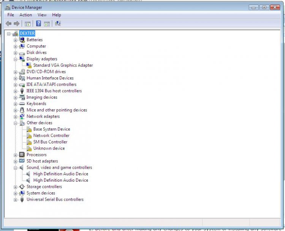The width and height of the screenshot is (285, 231).
Task: Click the Show/Hide Action Pane toolbar icon
Action: click(x=47, y=24)
